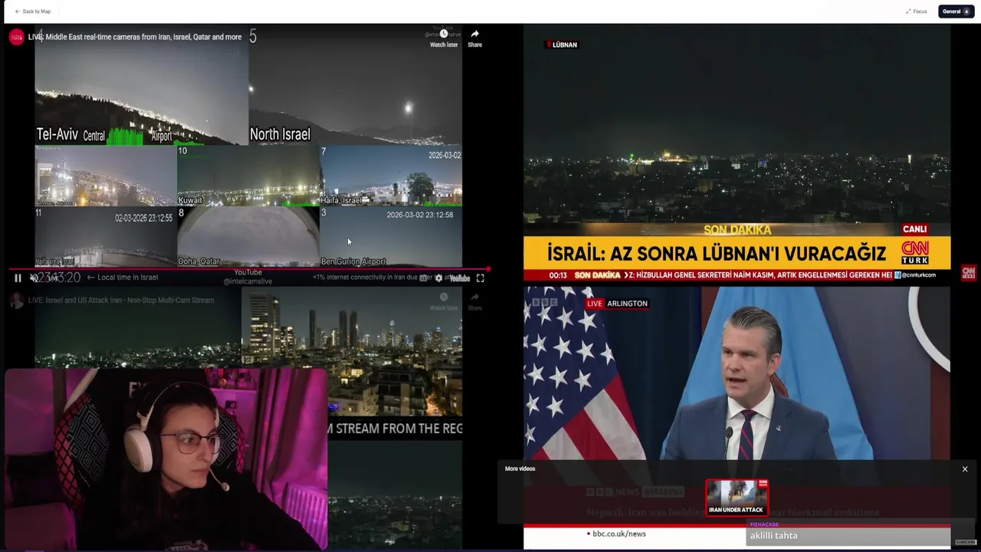981x552 pixels.
Task: Click the More videos label
Action: tap(520, 468)
